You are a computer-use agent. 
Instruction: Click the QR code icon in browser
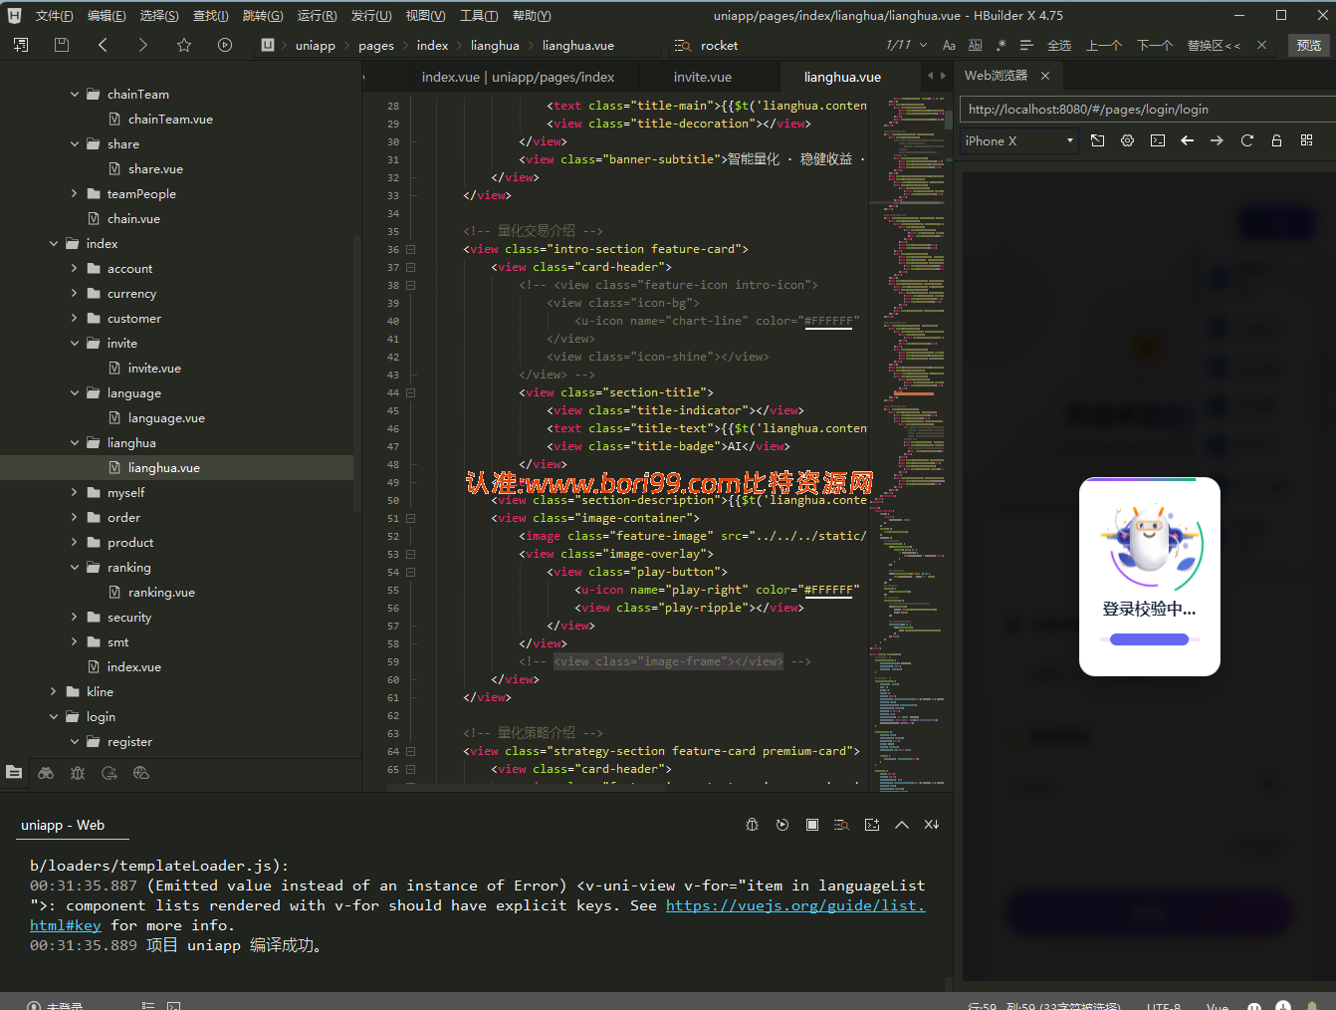(x=1306, y=141)
